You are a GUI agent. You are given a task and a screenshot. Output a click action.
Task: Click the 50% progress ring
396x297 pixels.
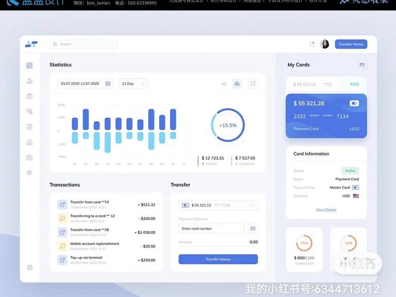(x=348, y=243)
